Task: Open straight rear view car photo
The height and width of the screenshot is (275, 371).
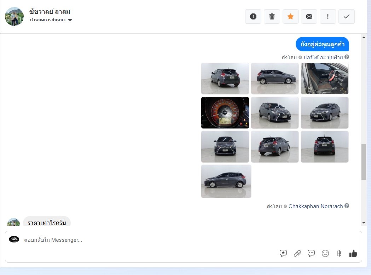Action: click(x=325, y=147)
